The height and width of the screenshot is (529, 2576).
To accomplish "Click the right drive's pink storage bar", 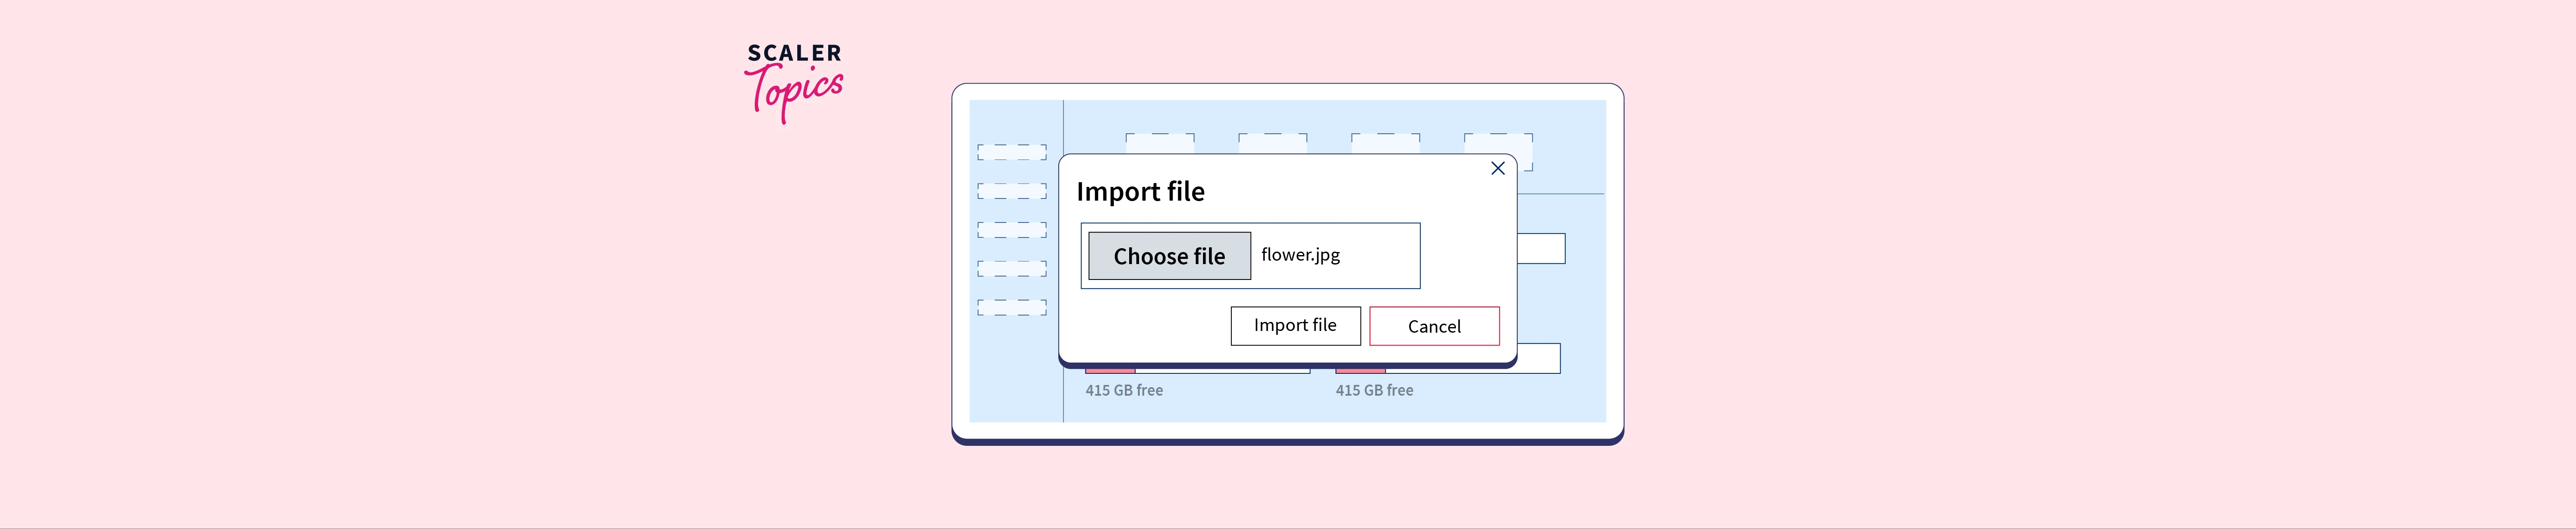I will [x=1360, y=370].
